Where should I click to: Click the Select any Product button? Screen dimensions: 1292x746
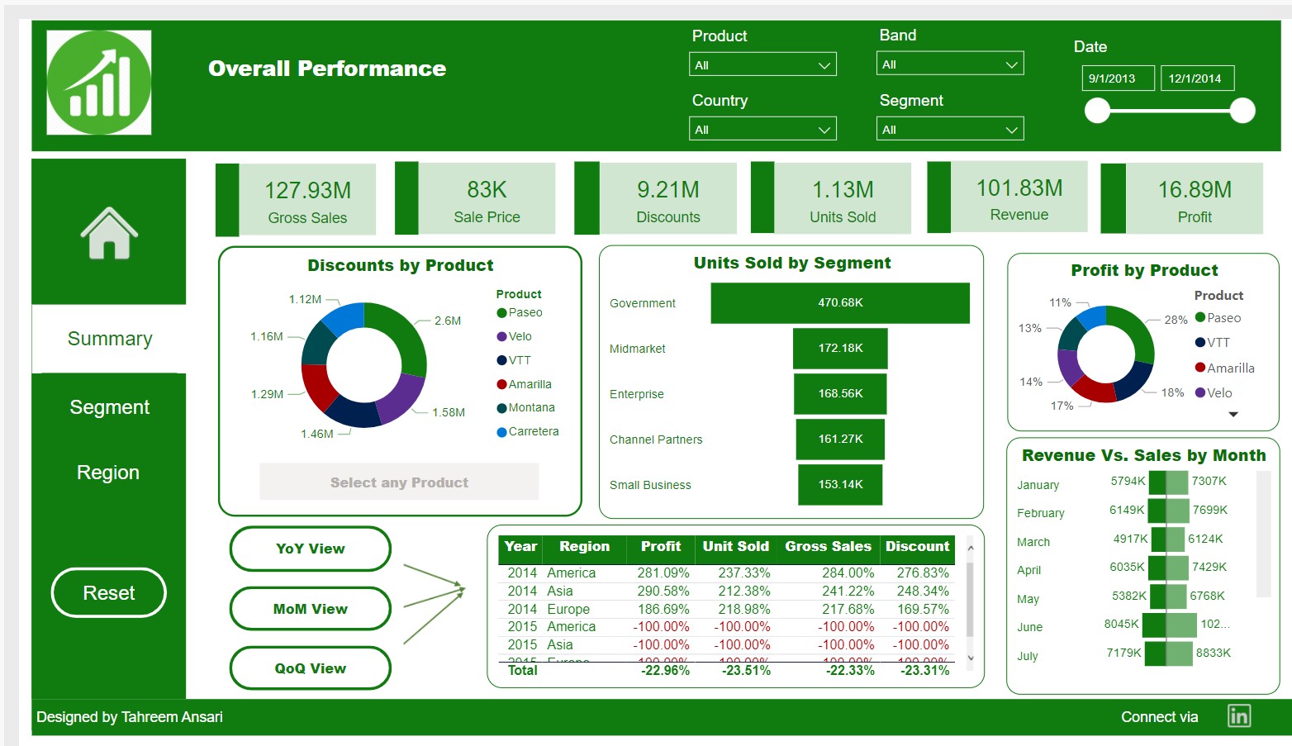(399, 482)
